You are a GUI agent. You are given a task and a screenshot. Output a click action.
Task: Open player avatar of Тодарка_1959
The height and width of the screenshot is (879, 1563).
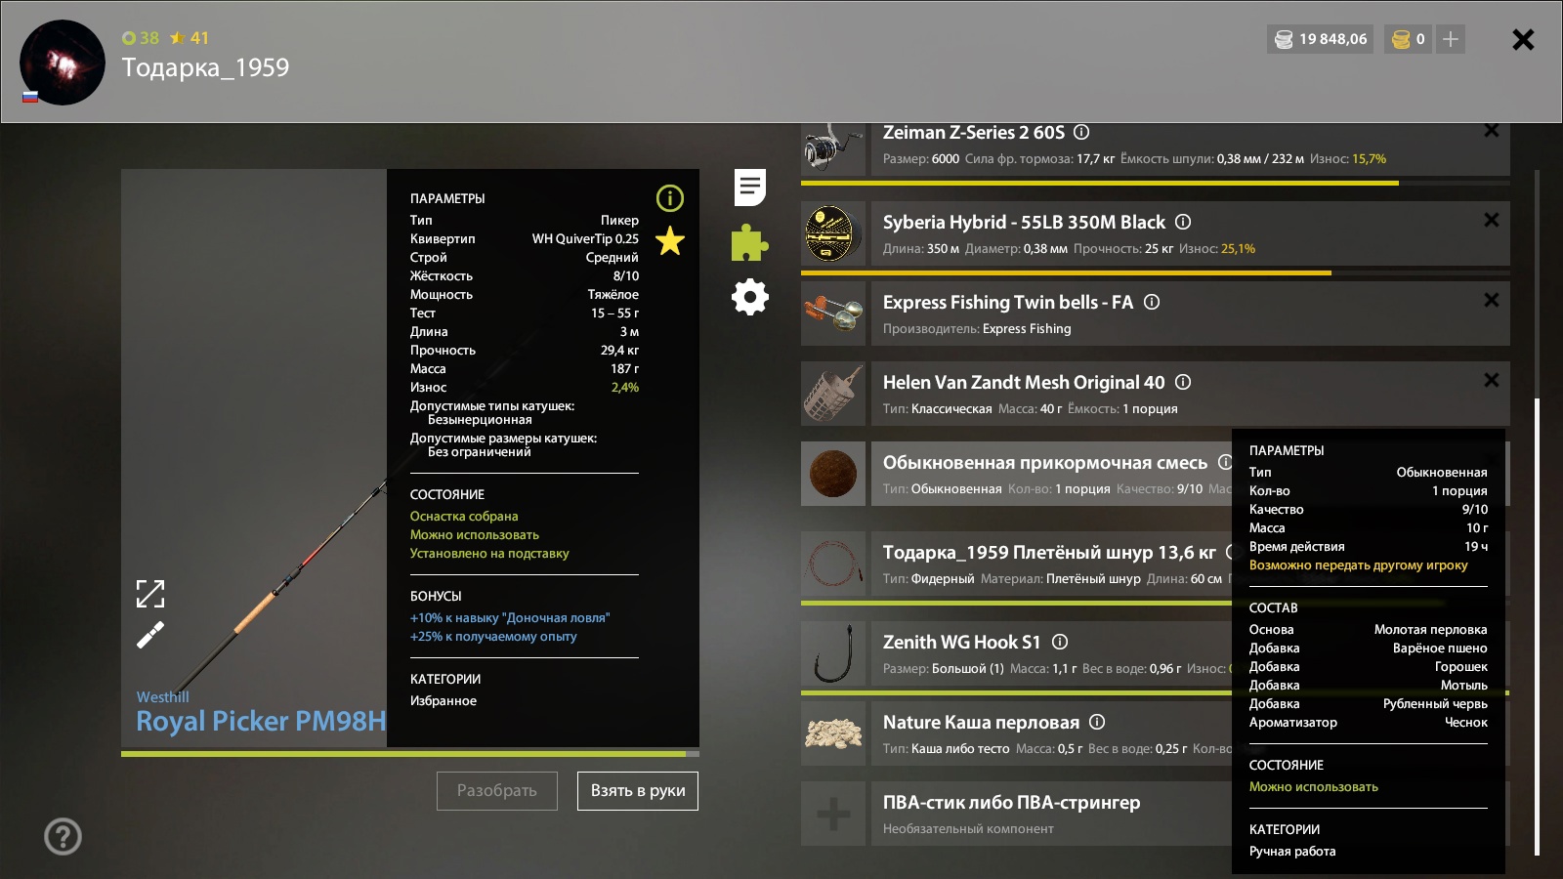pos(63,63)
